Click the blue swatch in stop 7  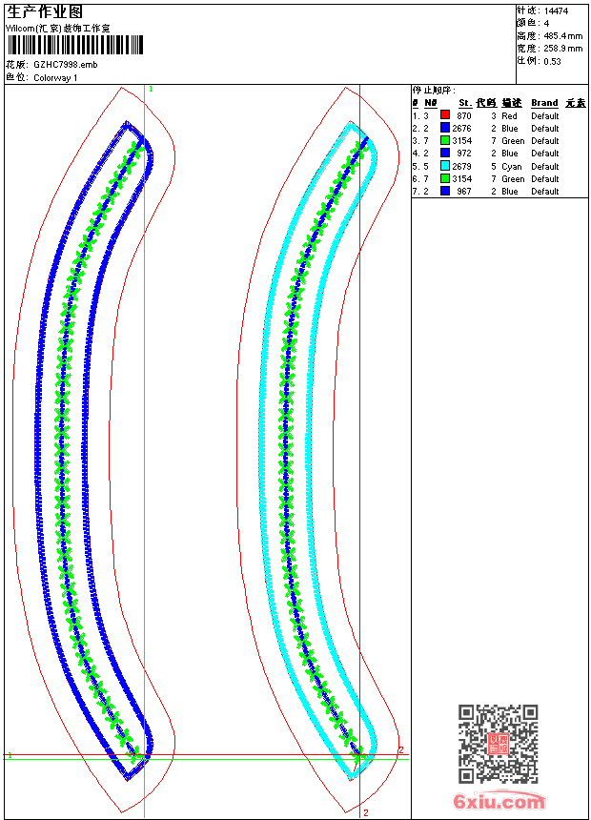click(x=445, y=191)
